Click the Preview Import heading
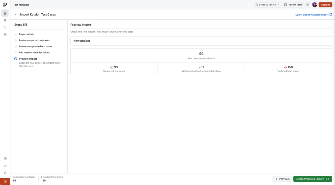Screen dimensions: 335x185 tap(81, 25)
